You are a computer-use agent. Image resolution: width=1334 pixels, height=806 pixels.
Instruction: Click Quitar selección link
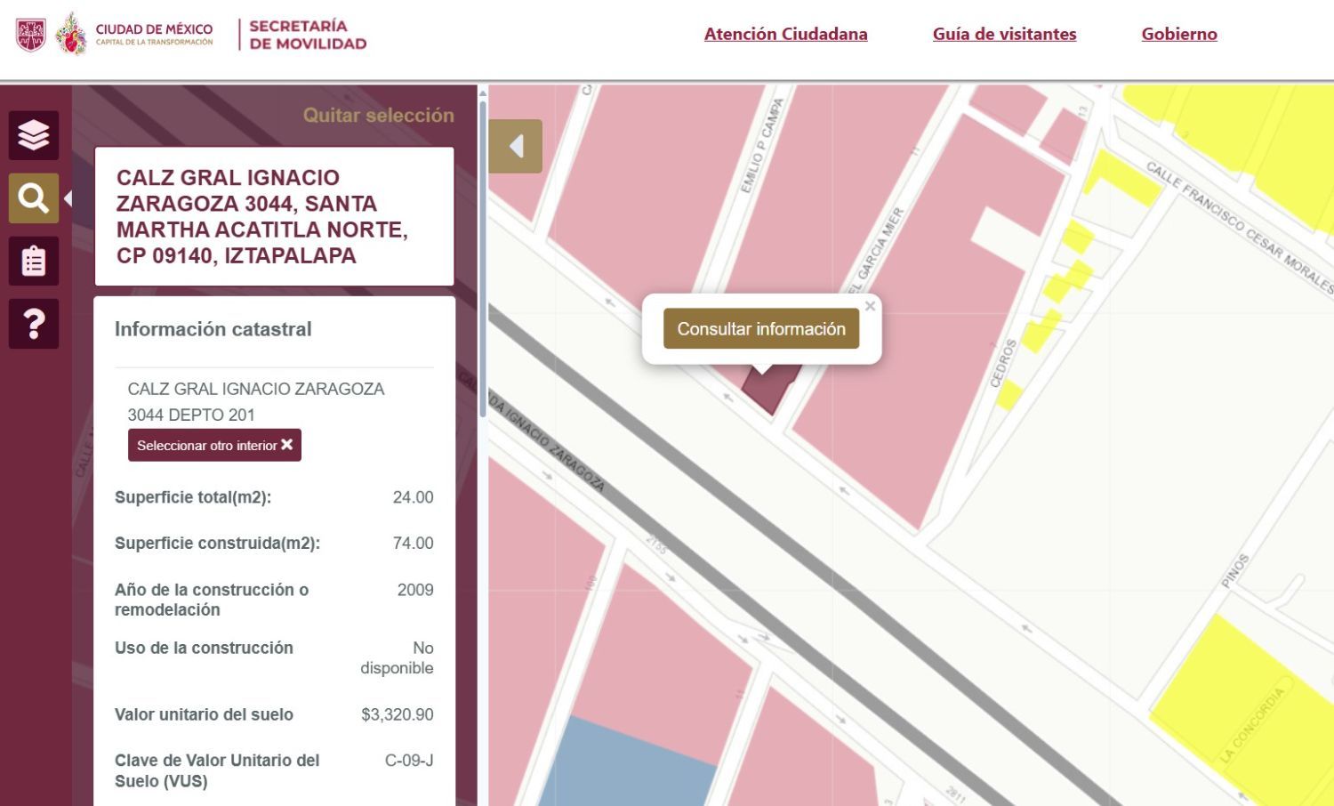pos(378,115)
